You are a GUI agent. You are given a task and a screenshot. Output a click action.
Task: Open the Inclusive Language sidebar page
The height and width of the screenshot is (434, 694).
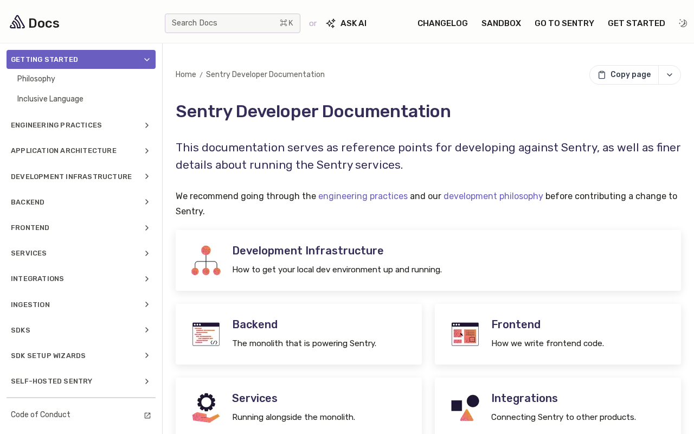[x=50, y=99]
